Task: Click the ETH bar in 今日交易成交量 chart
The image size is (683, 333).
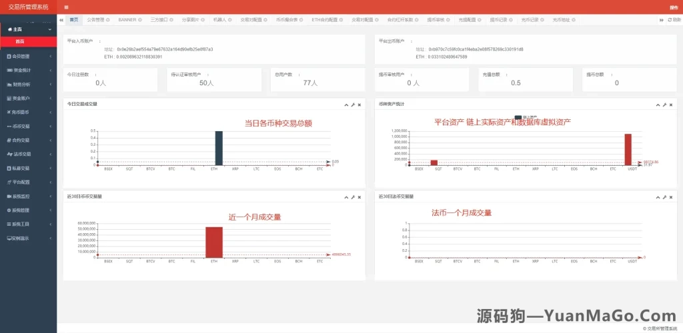Action: tap(219, 149)
